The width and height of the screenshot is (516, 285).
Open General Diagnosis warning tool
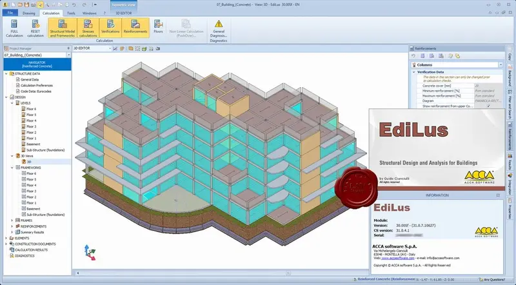click(x=219, y=28)
